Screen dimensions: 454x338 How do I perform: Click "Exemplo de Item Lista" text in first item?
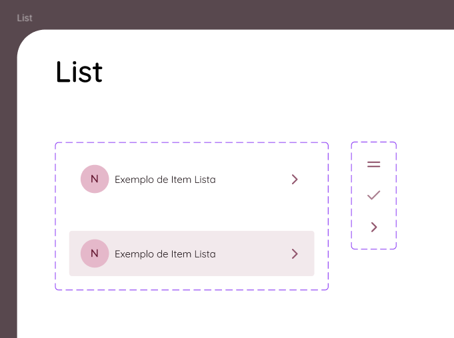tap(165, 180)
